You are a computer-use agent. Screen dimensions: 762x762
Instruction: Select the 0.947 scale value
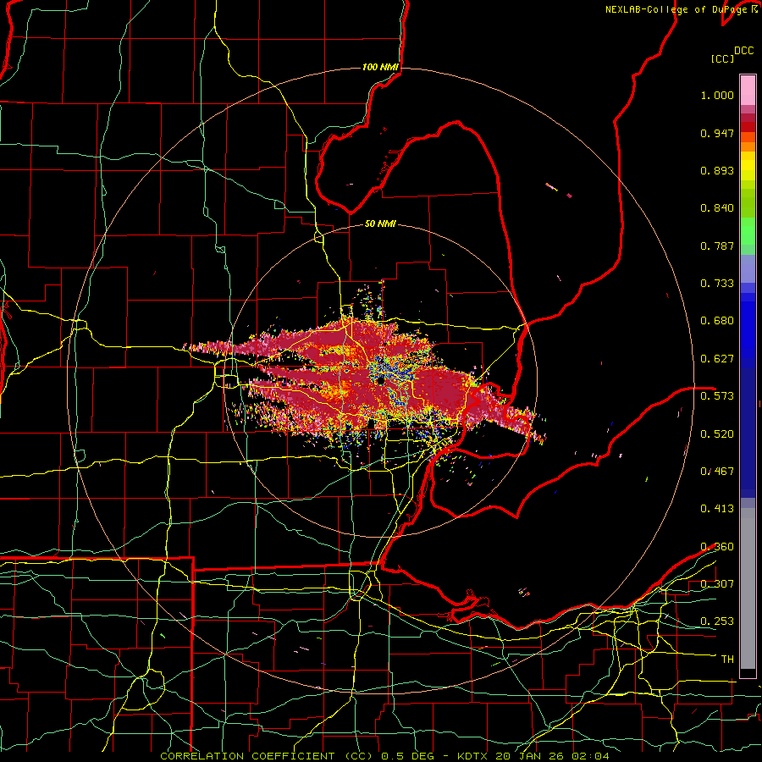(x=717, y=133)
